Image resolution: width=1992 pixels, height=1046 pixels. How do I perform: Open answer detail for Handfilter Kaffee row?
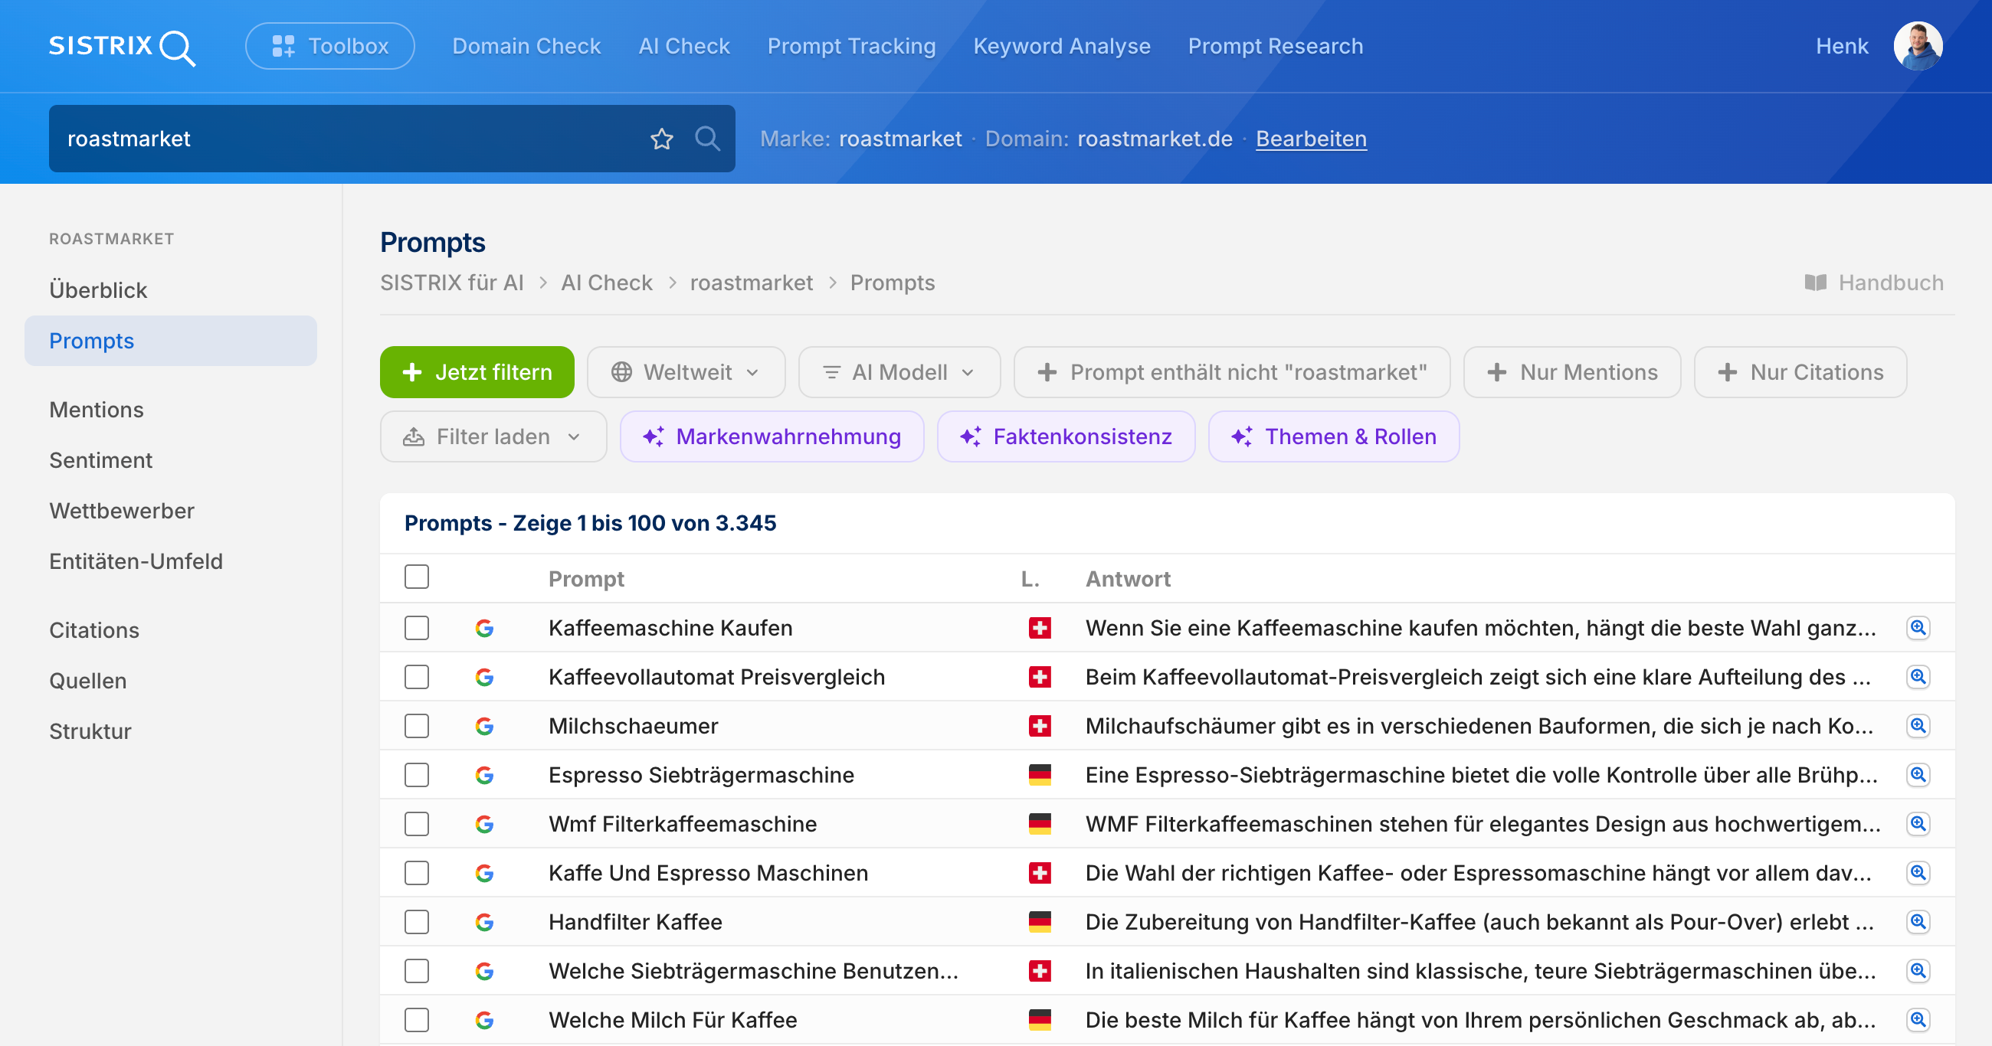click(x=1918, y=921)
